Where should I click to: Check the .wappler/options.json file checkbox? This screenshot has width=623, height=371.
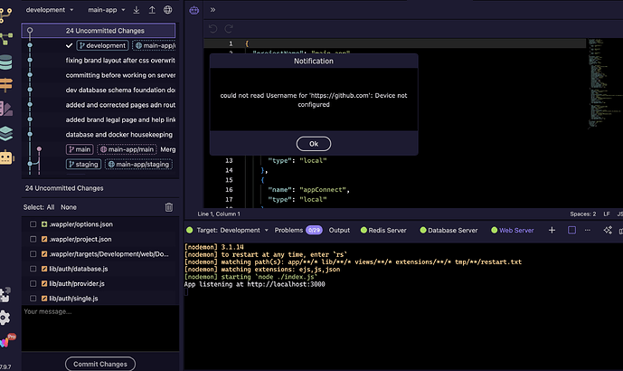(x=33, y=224)
